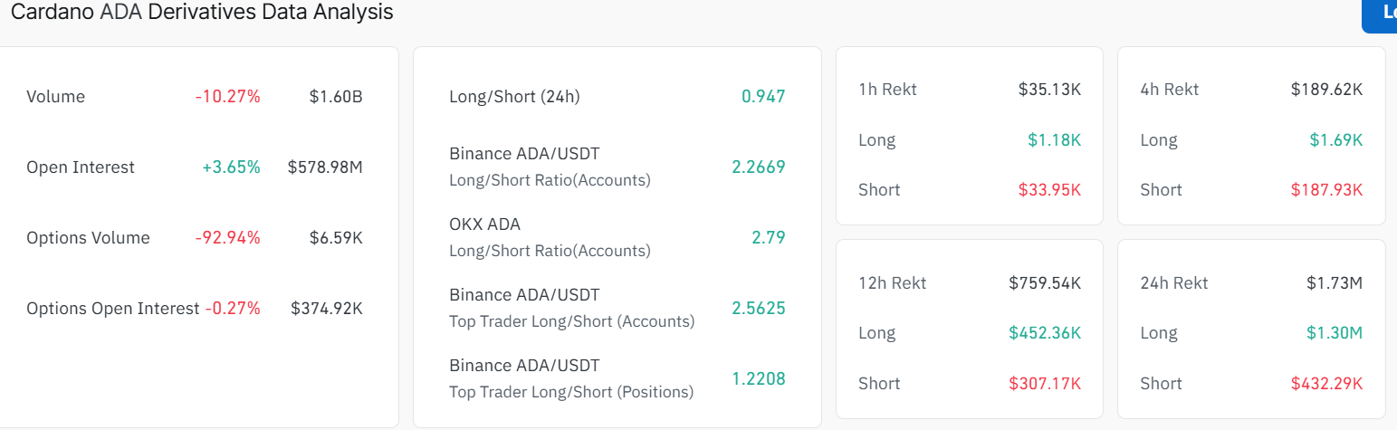This screenshot has width=1397, height=430.
Task: Click the 4h Short value $187.93K
Action: tap(1326, 190)
